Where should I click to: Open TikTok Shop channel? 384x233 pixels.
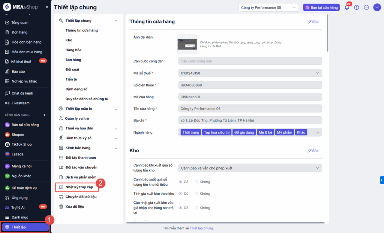pos(21,144)
